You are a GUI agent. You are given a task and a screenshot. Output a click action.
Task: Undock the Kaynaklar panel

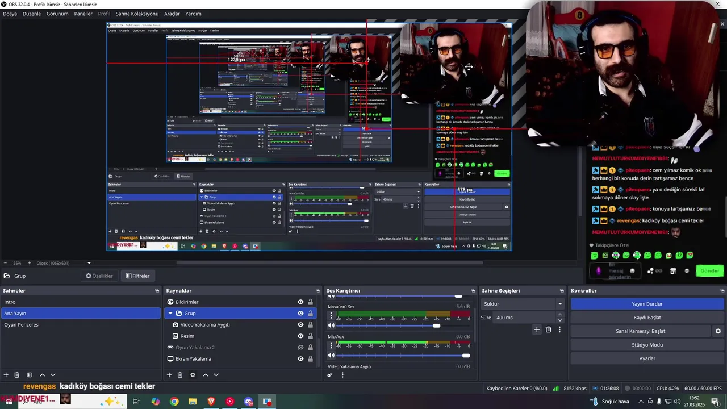318,291
